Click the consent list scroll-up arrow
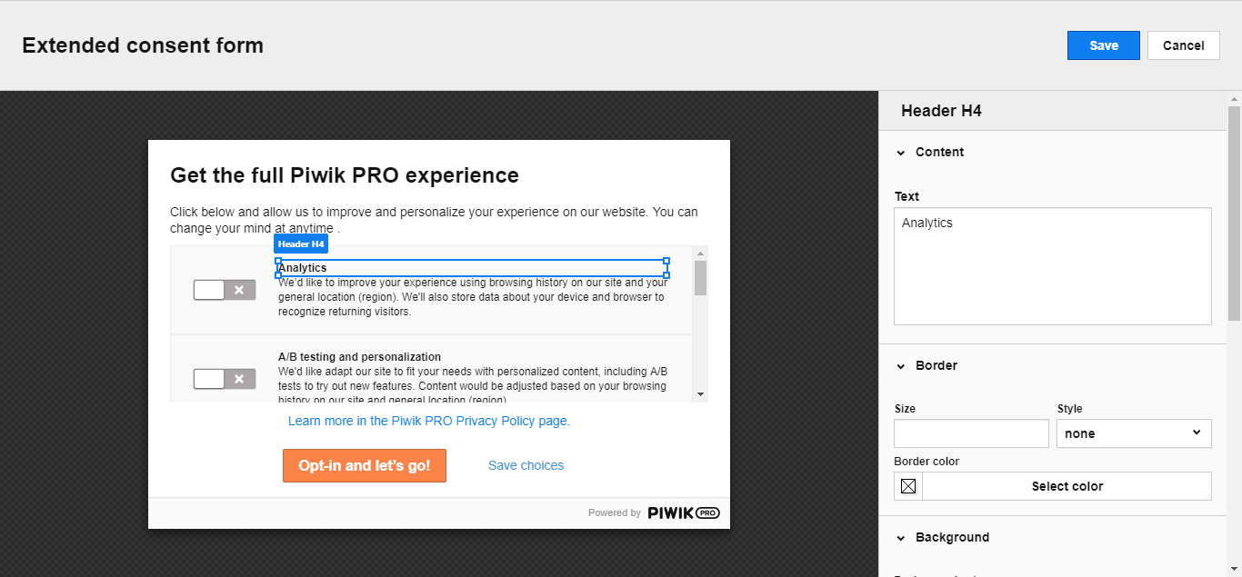 700,254
